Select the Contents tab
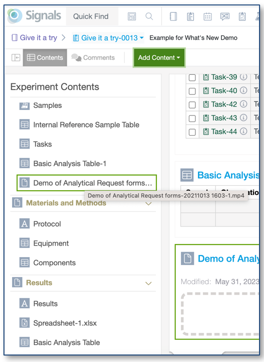This screenshot has width=264, height=362. [45, 57]
